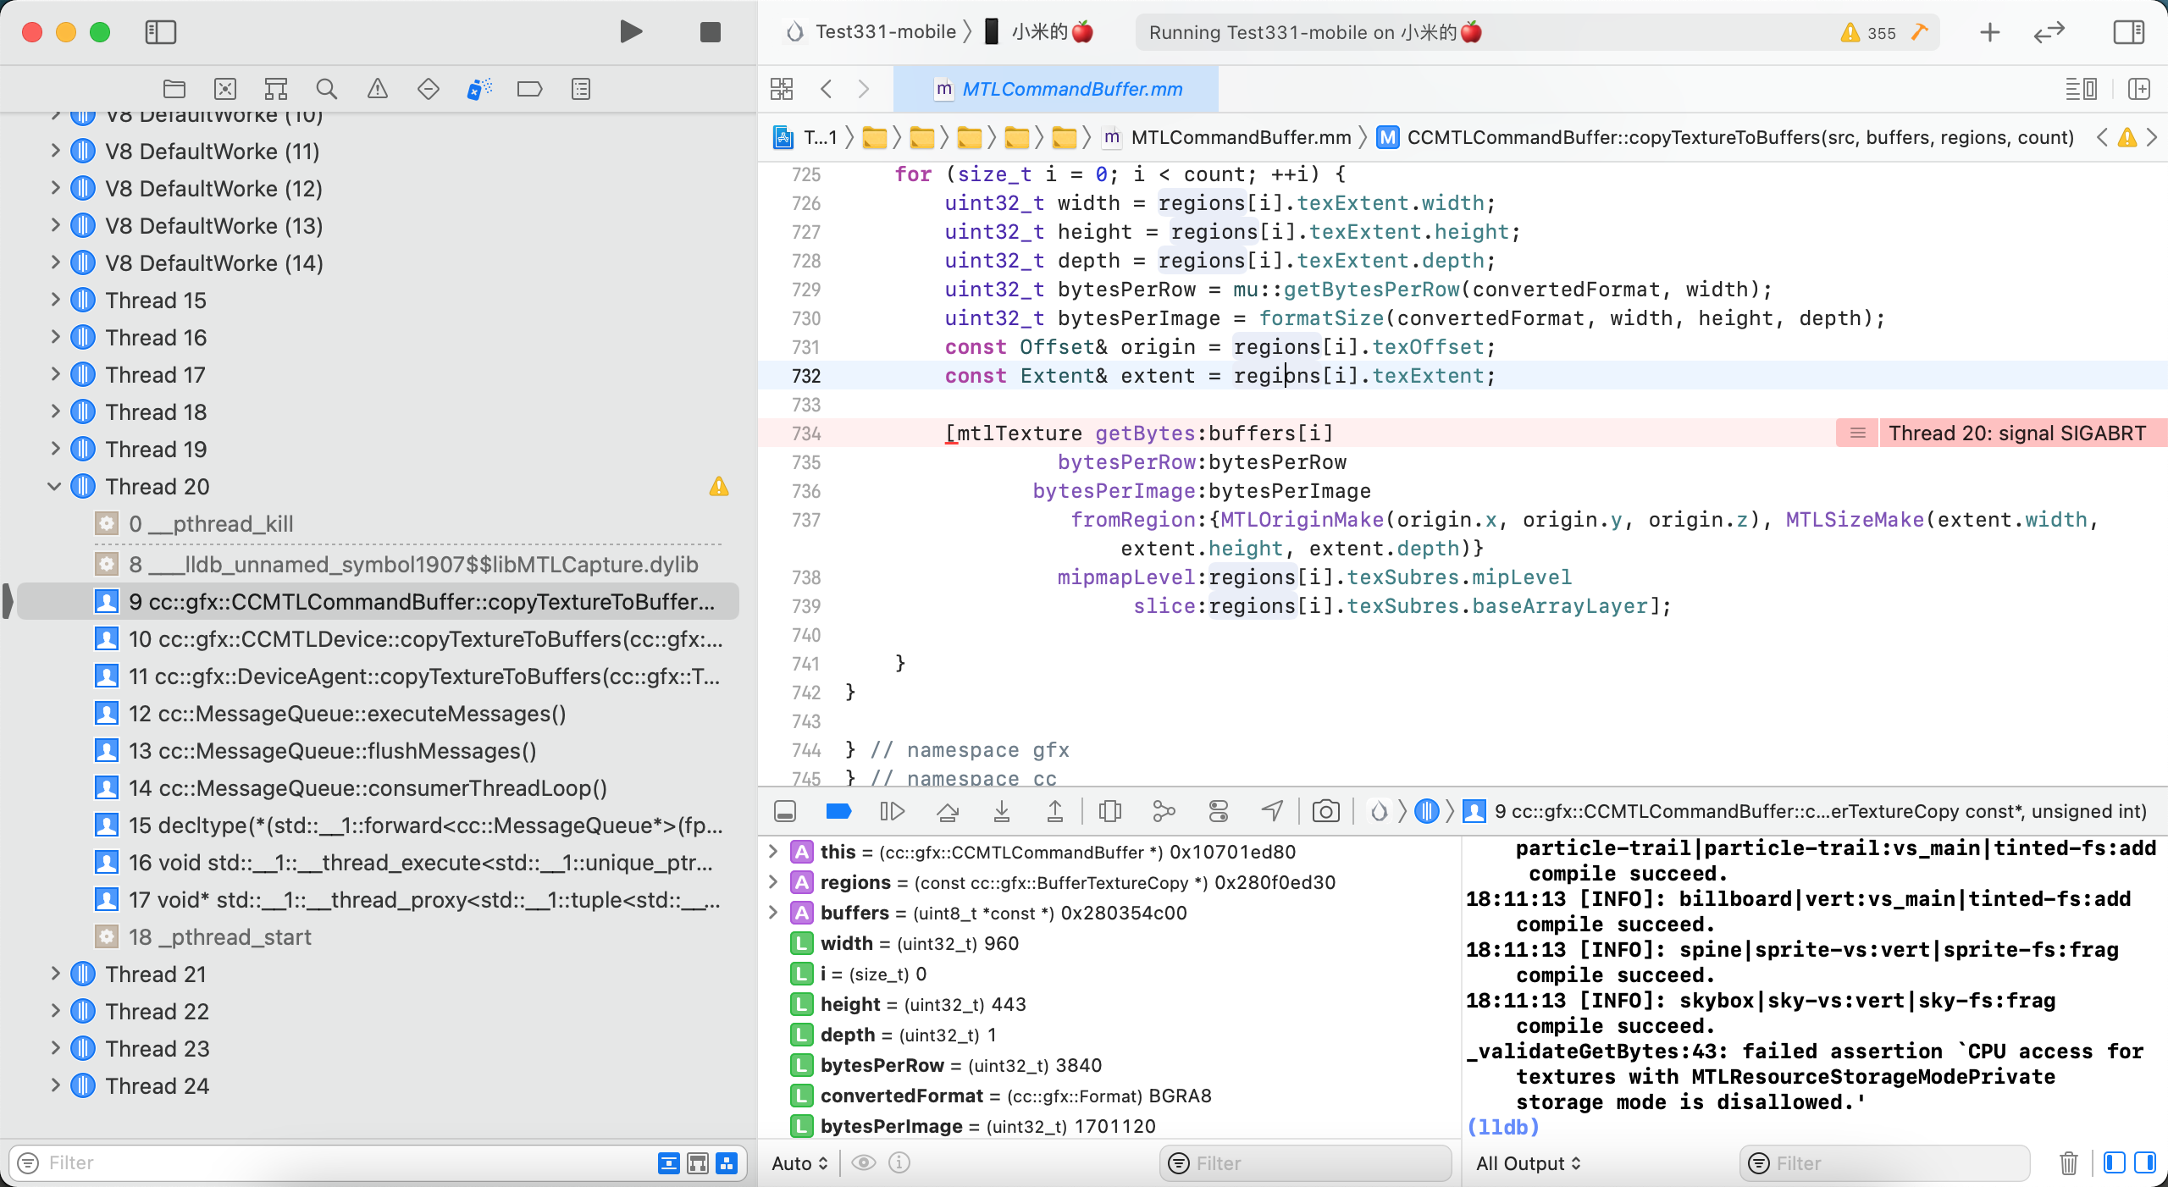This screenshot has height=1187, width=2168.
Task: Click the Stop button in the toolbar
Action: [710, 32]
